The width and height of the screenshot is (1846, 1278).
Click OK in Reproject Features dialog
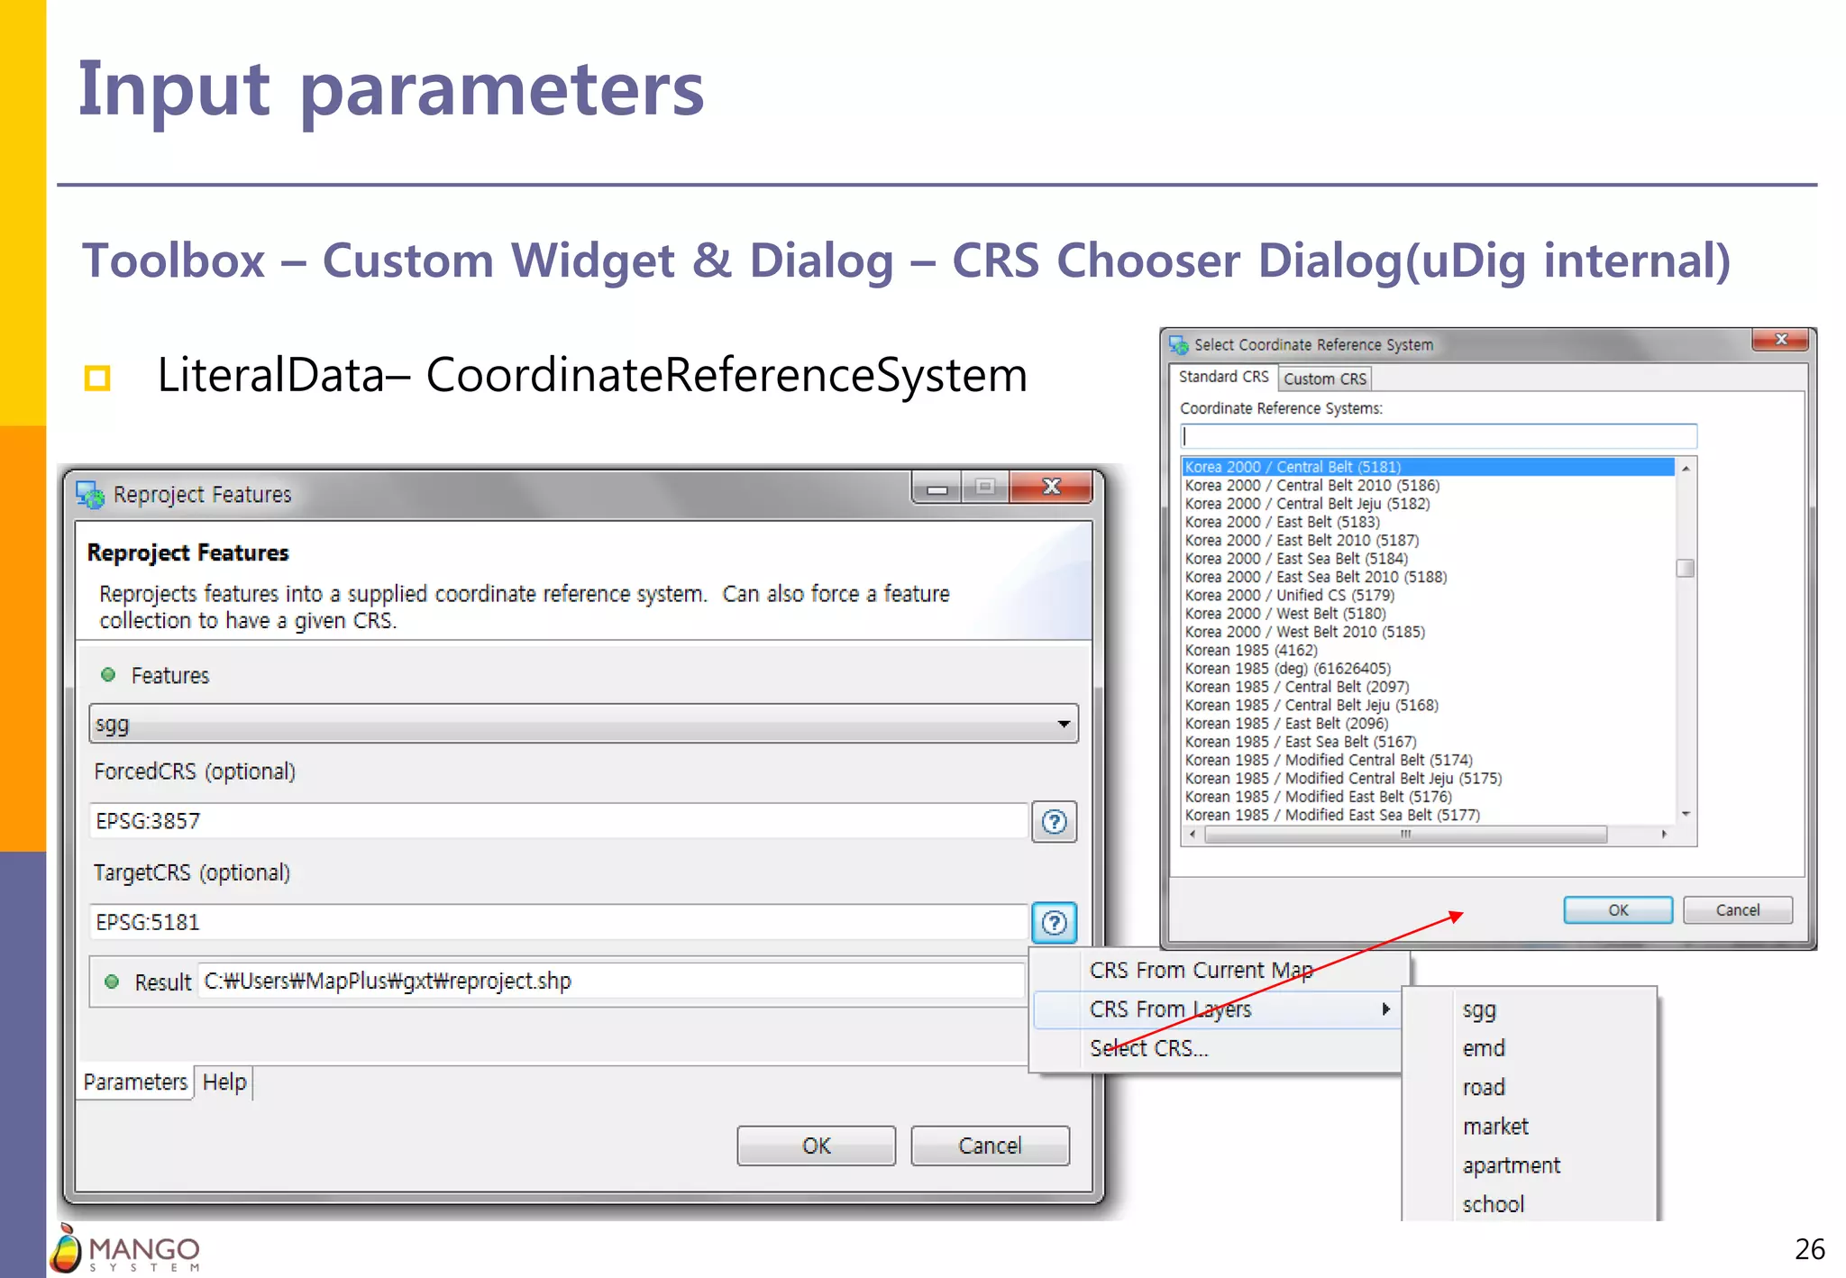816,1146
